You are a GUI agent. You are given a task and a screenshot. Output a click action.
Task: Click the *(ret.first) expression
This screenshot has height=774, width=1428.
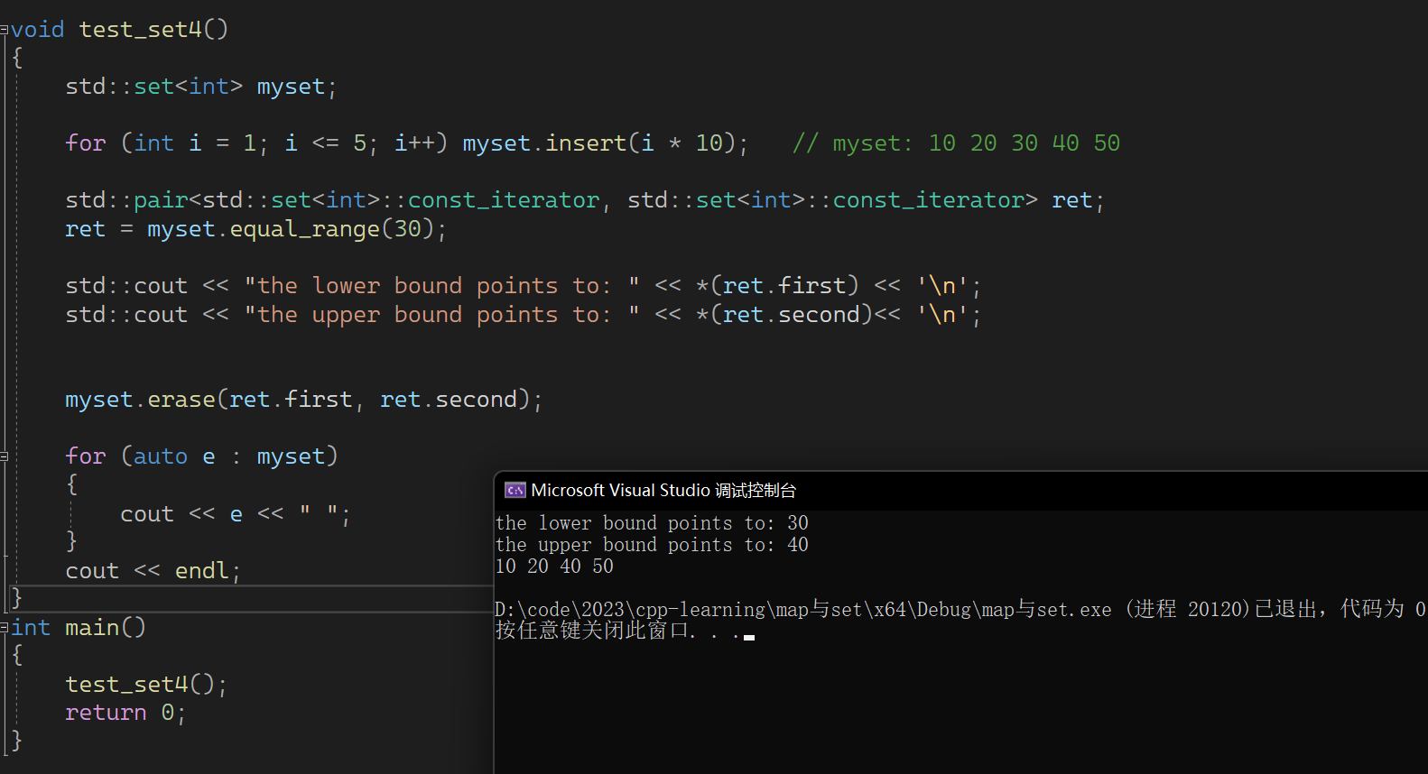pos(777,286)
